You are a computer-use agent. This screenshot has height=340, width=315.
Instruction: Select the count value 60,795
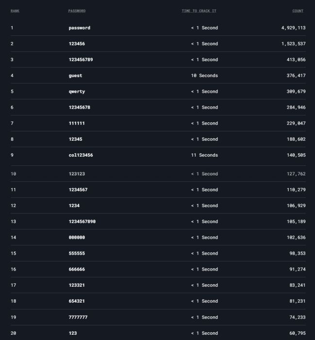pos(298,333)
